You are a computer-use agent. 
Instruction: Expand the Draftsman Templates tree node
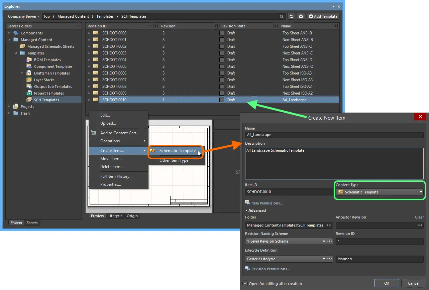pyautogui.click(x=22, y=73)
